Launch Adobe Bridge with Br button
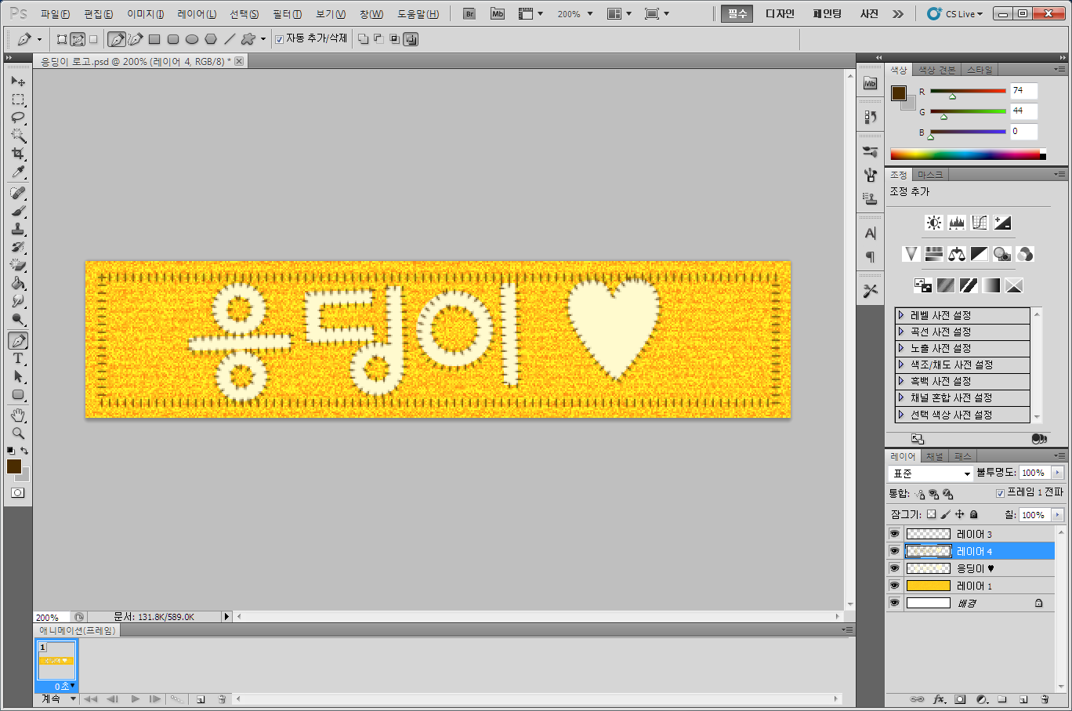Screen dimensions: 1072x711 (469, 14)
